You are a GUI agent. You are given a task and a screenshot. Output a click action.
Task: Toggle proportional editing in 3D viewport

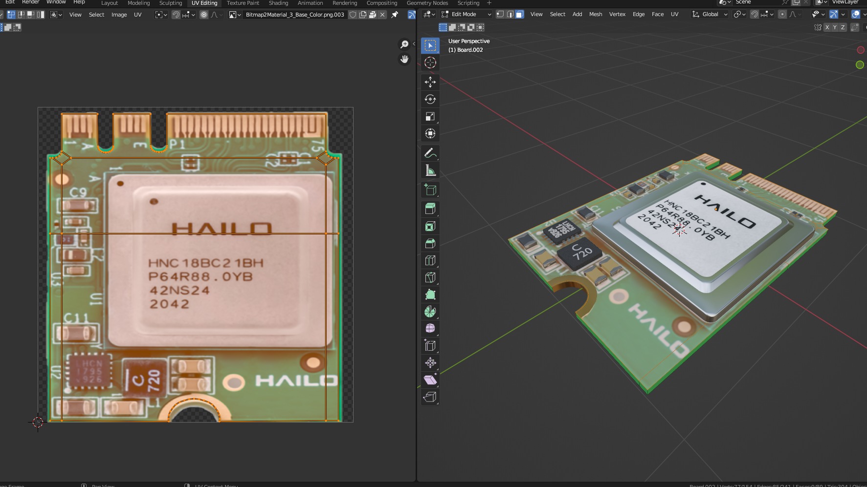point(782,14)
